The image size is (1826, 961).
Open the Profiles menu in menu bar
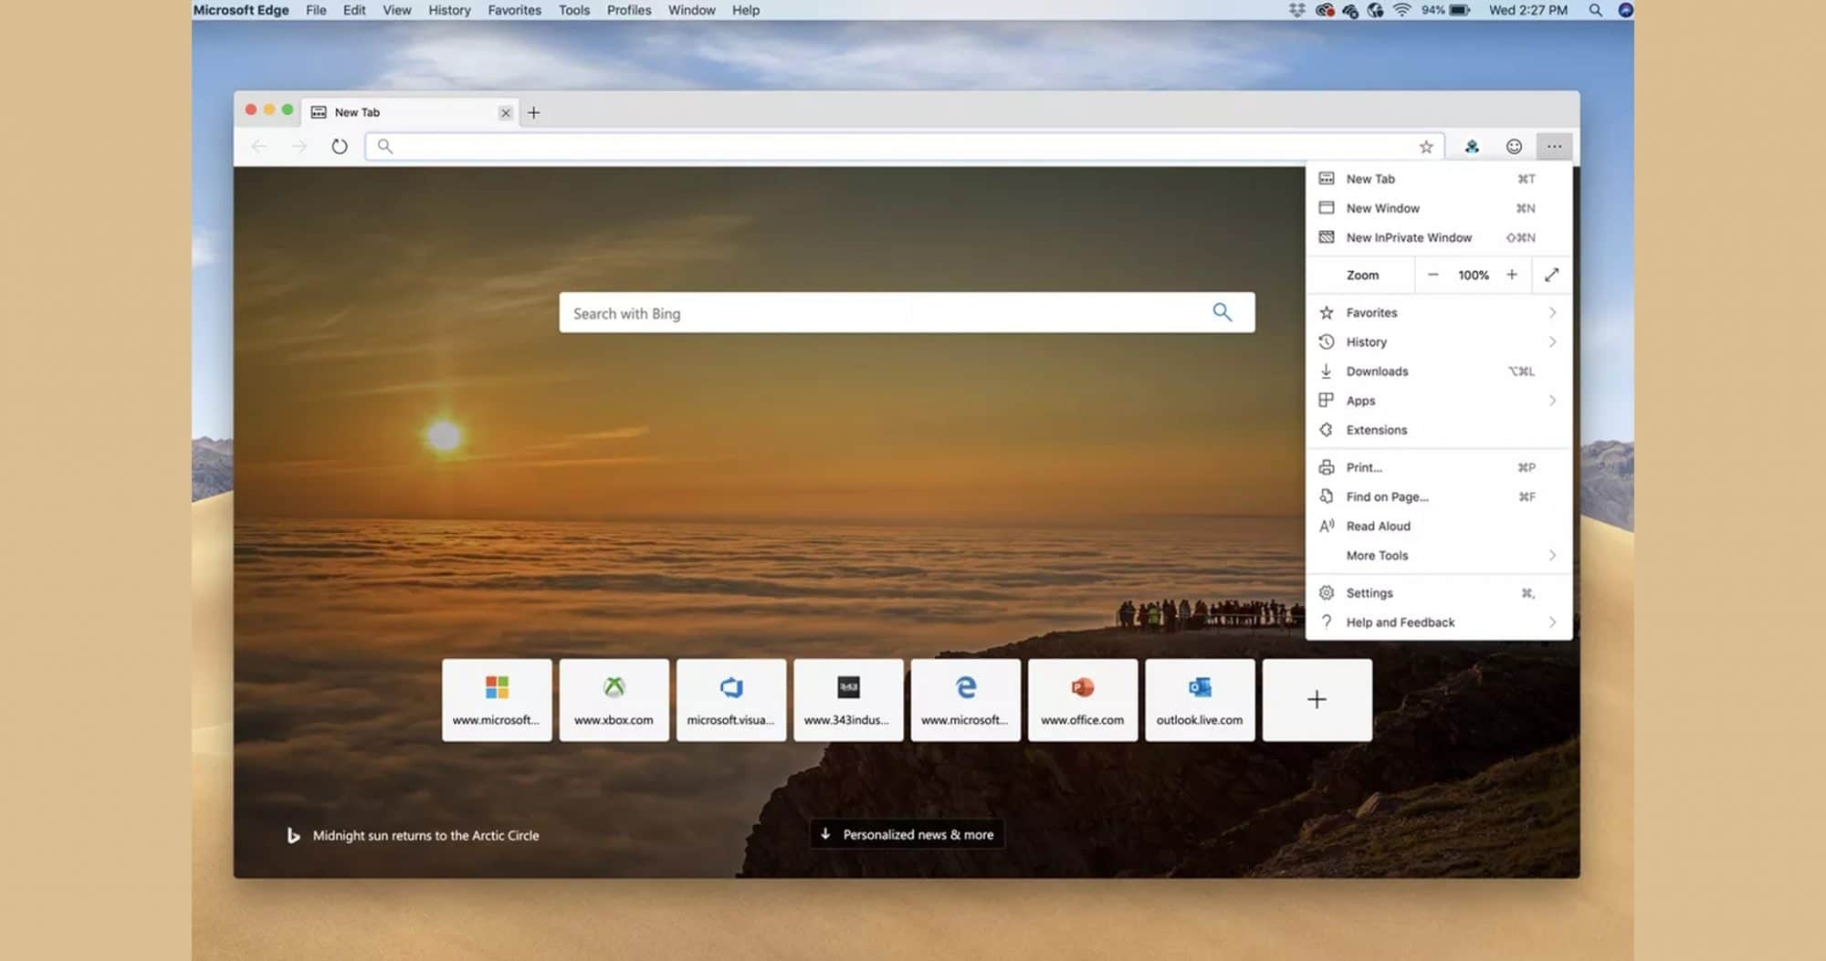pos(629,10)
